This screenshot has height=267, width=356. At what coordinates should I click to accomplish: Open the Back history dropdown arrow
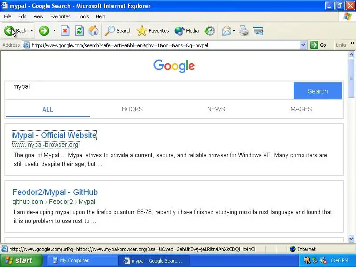point(32,31)
